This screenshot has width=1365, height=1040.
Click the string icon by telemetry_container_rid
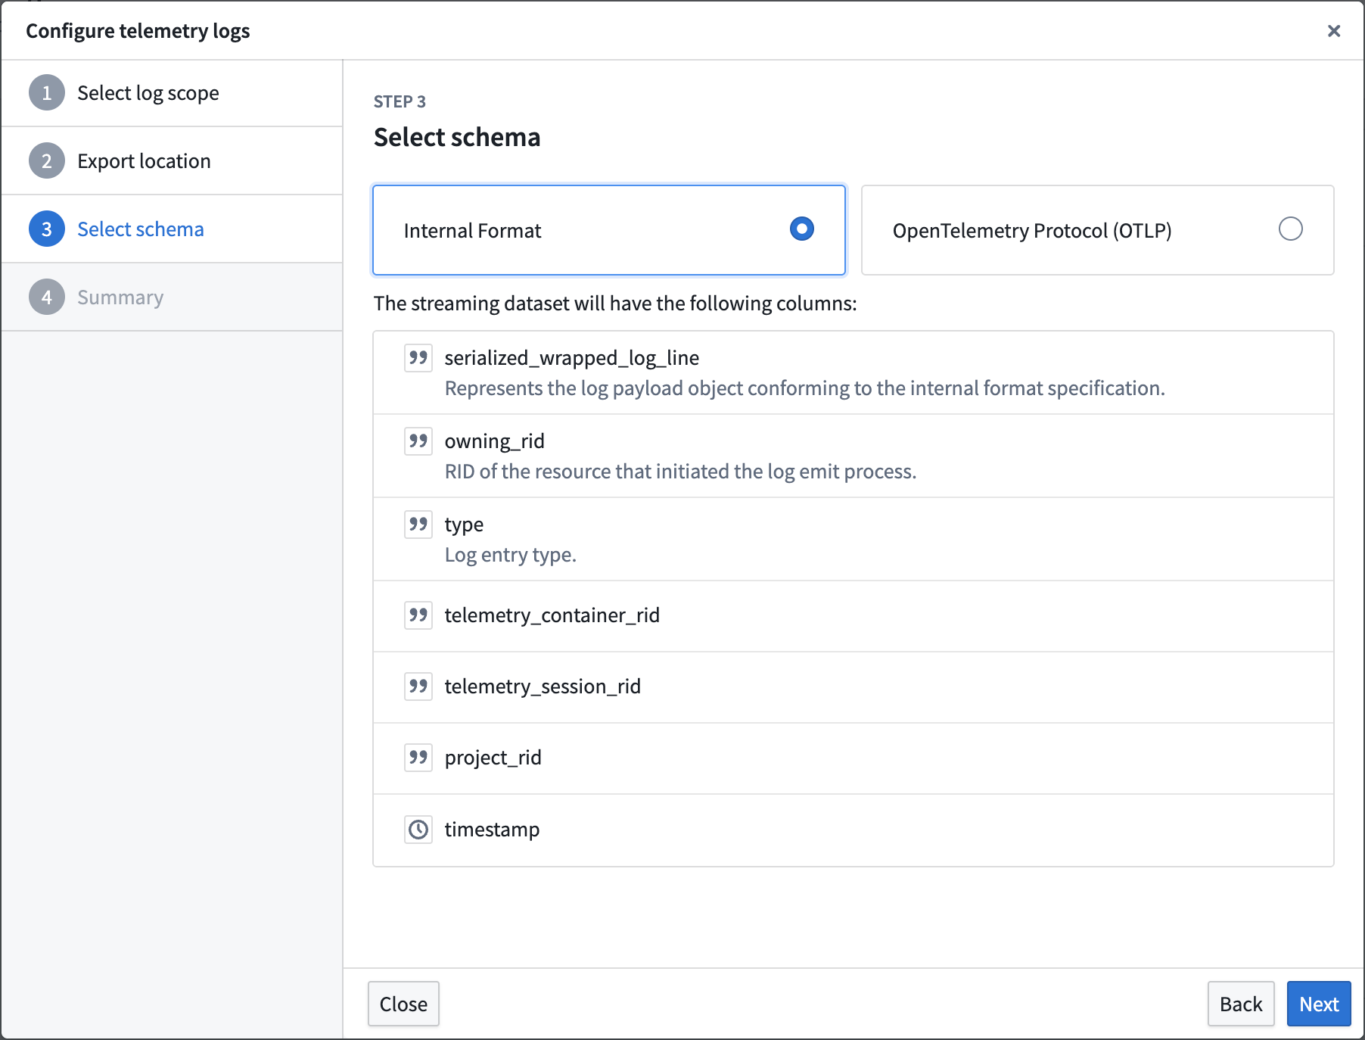418,615
